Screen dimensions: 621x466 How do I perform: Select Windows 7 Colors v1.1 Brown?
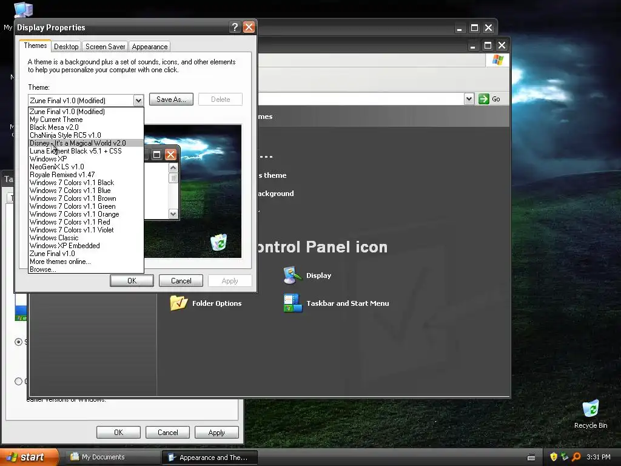(x=86, y=198)
